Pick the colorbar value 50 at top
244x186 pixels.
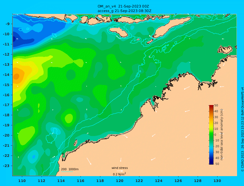216,105
